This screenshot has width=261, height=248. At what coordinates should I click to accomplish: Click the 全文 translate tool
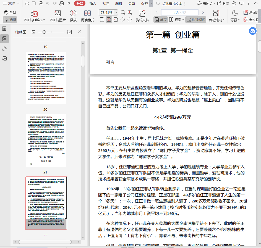coord(251,20)
